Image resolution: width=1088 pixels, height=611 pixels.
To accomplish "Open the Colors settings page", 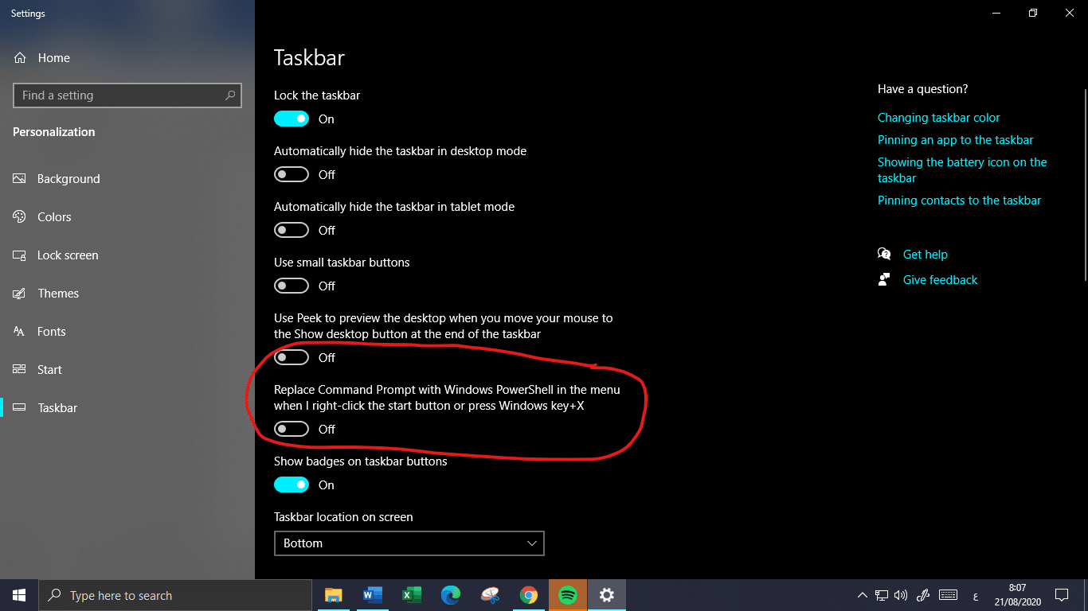I will coord(41,217).
